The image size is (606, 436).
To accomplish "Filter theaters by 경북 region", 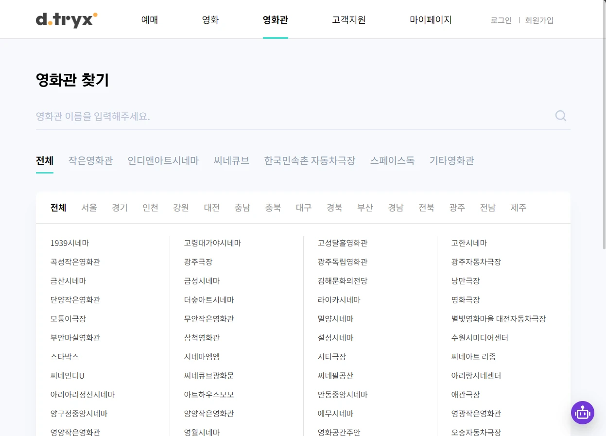I will pyautogui.click(x=334, y=208).
